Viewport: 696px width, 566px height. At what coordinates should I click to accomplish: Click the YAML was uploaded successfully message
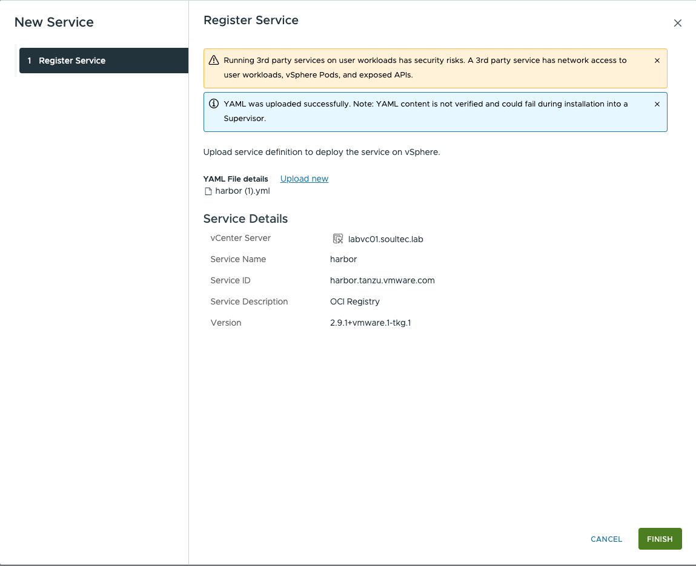tap(426, 111)
